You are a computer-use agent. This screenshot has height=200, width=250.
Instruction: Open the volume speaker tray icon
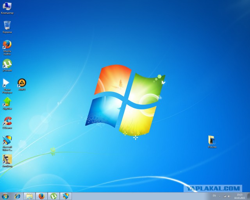coord(229,196)
